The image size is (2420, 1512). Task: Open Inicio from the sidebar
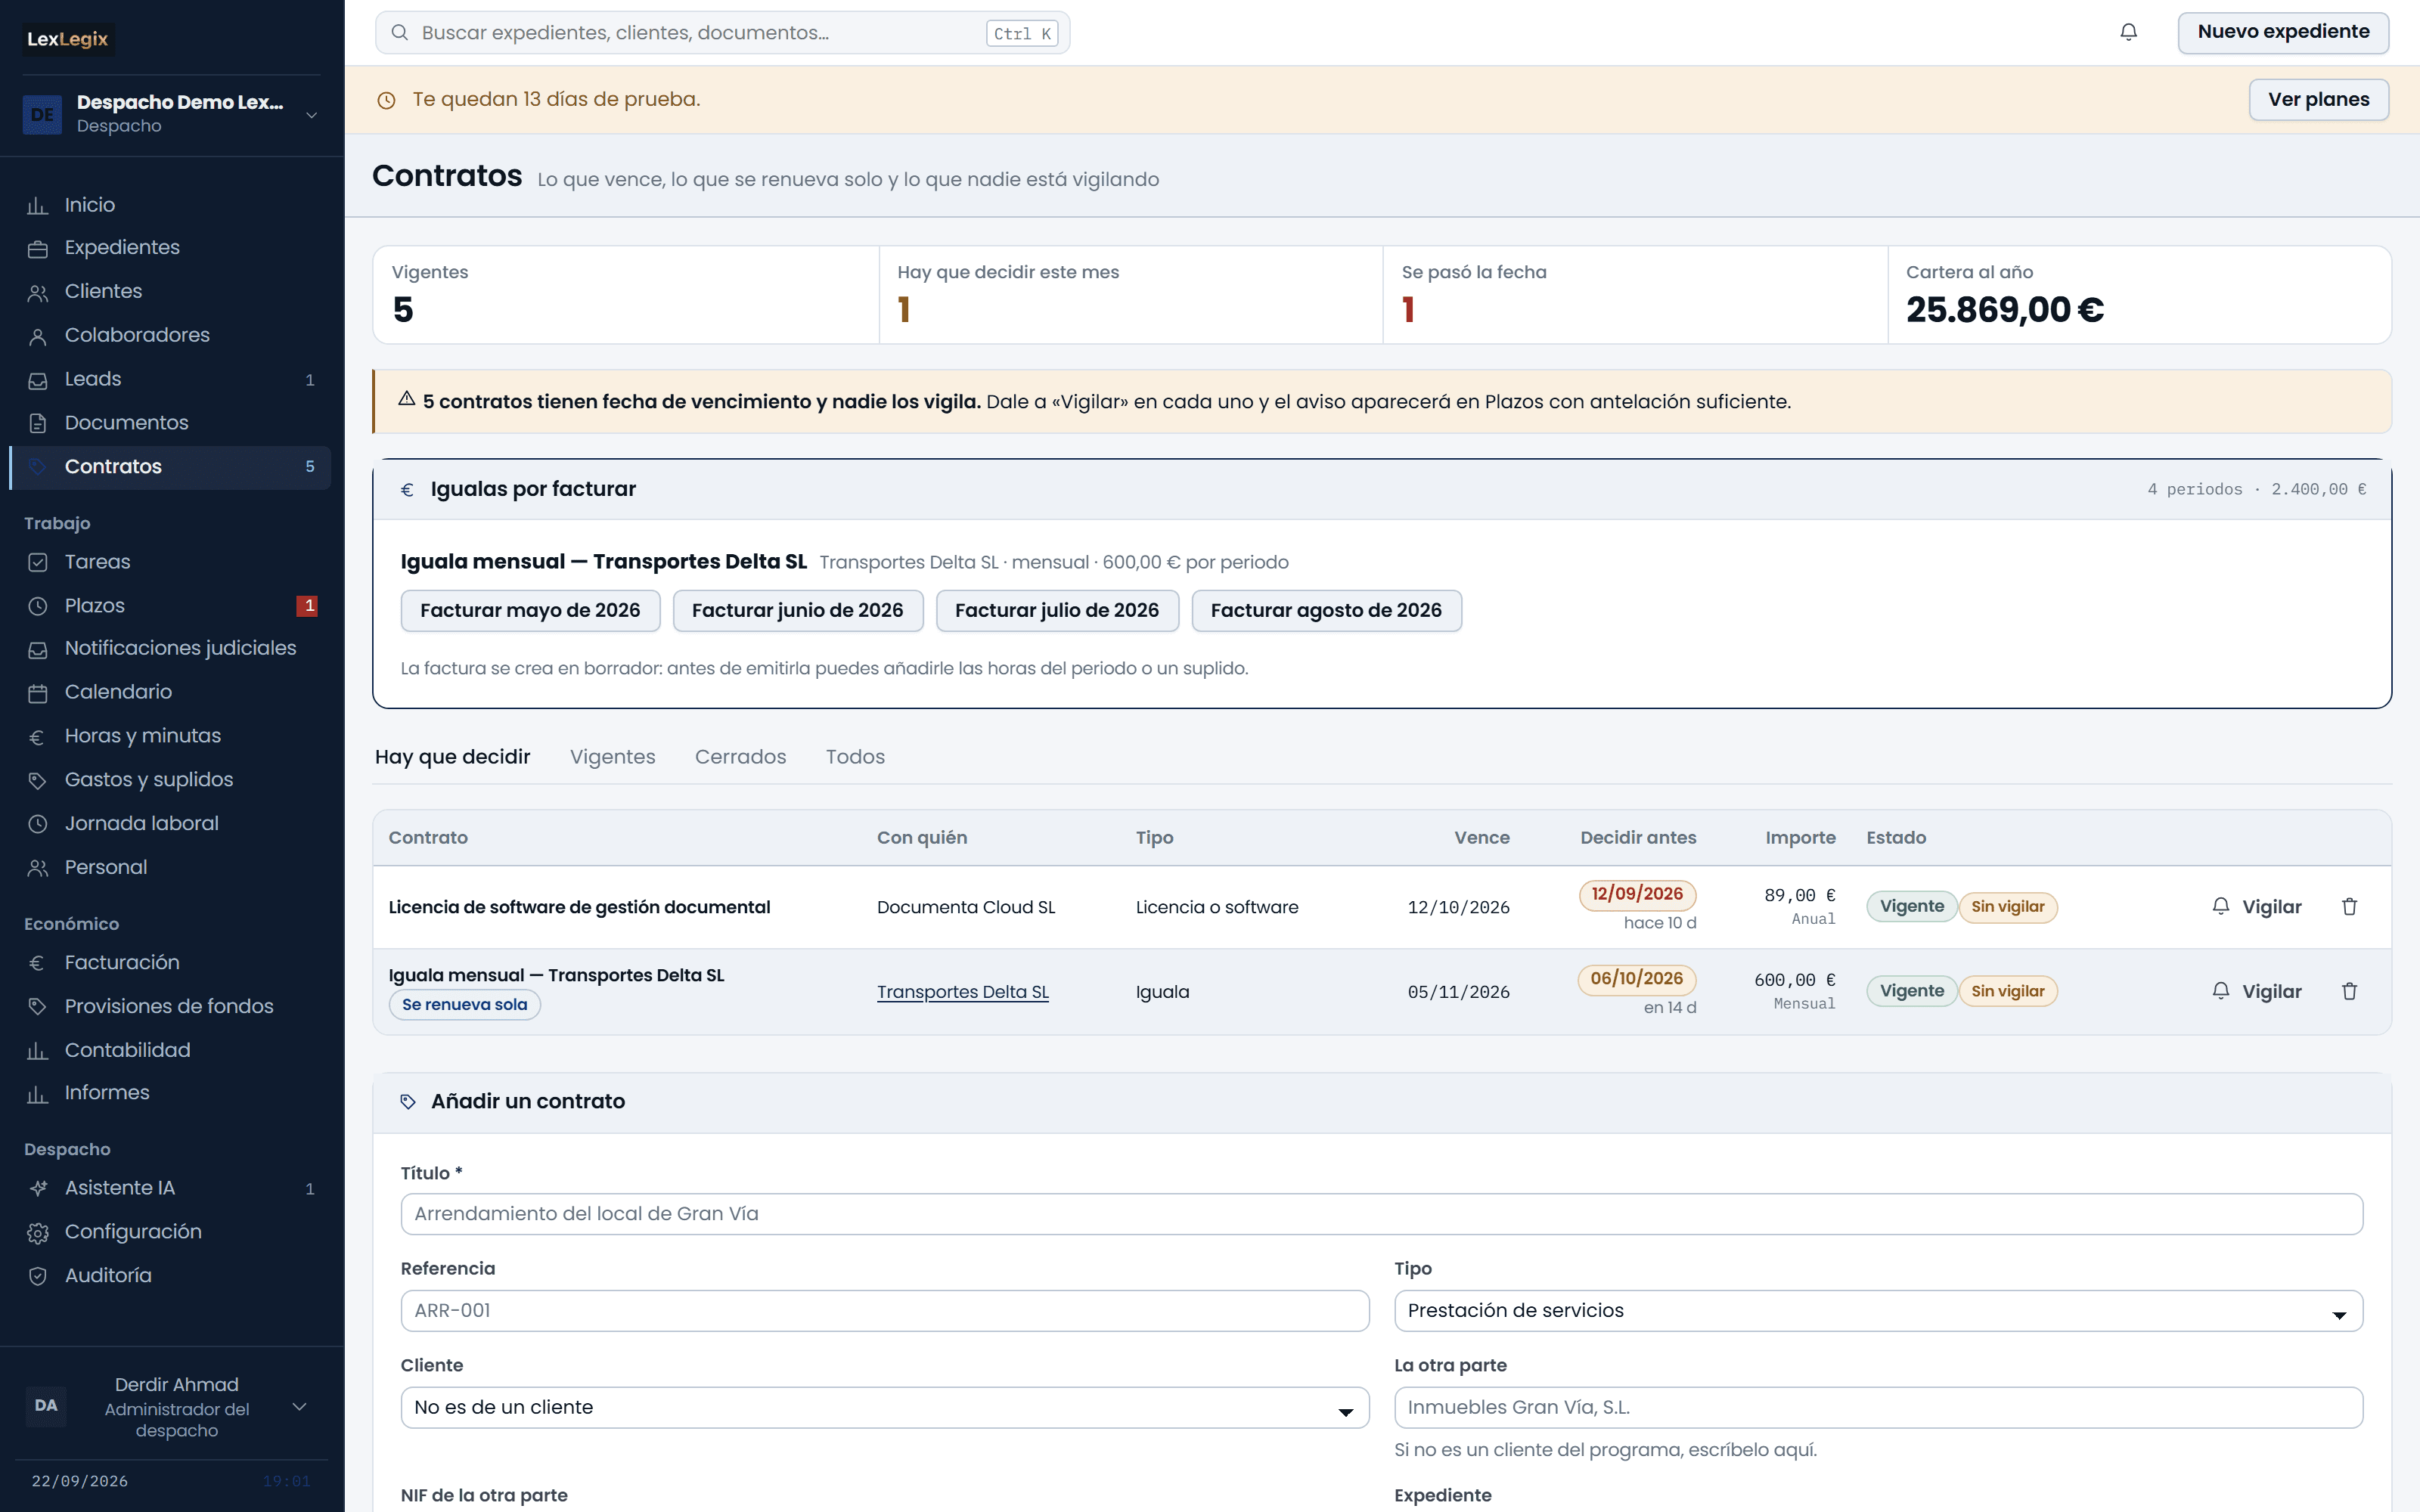[170, 205]
